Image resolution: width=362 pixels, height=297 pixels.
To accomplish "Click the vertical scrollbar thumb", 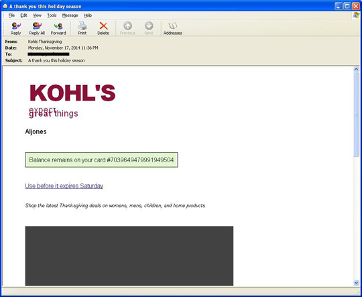I will 356,115.
